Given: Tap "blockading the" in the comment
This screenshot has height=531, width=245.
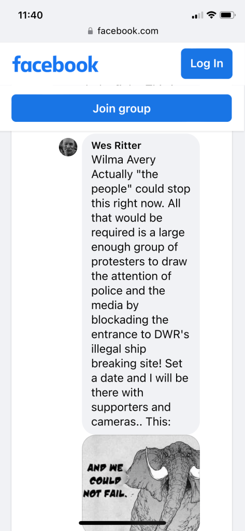Looking at the screenshot, I should point(129,320).
